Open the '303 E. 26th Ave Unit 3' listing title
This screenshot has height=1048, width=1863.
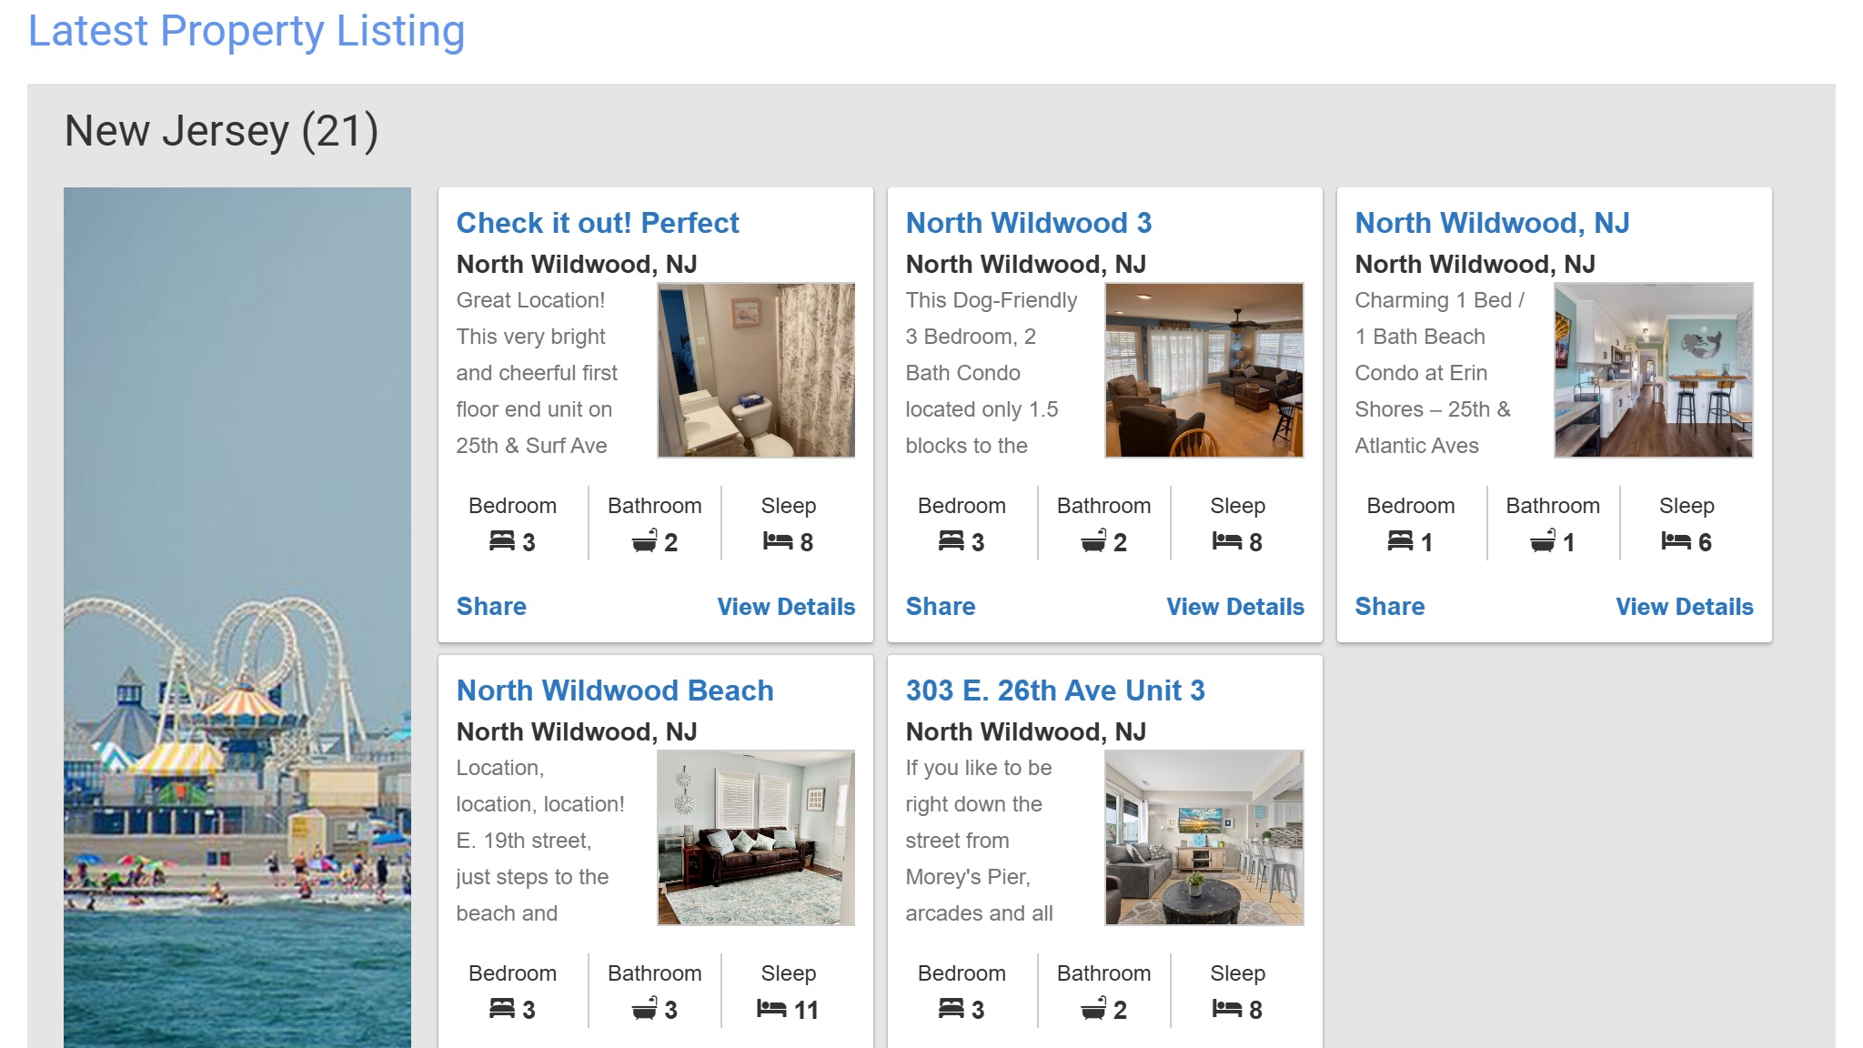[x=1055, y=690]
